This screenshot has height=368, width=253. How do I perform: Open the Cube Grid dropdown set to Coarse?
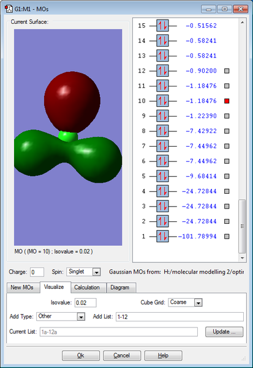185,302
